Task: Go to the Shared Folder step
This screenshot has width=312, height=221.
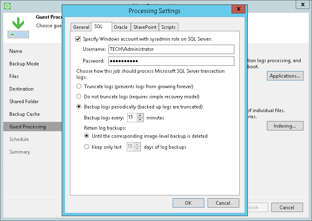Action: pos(24,102)
